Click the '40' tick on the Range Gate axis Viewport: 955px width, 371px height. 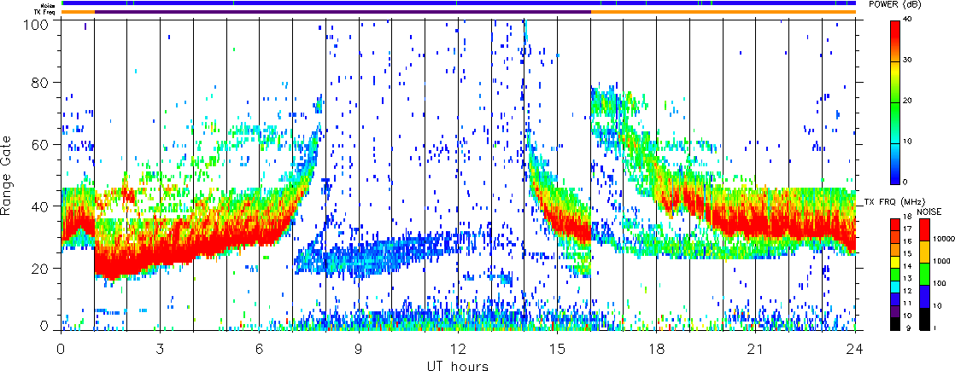(40, 206)
